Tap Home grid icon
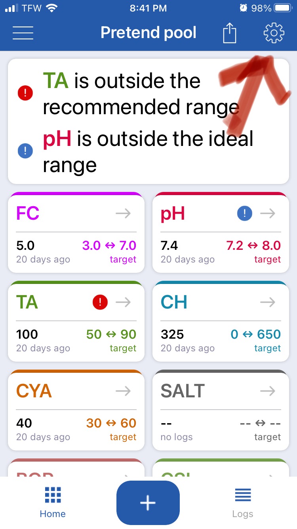This screenshot has height=529, width=297. pos(53,495)
